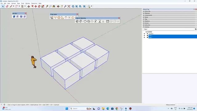Open the Tools menu
This screenshot has width=197, height=111.
click(23, 3)
